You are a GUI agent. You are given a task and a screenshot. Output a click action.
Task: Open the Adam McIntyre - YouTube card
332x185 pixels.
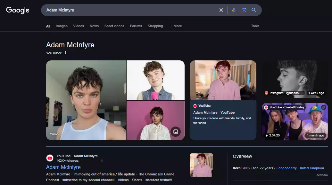[x=223, y=100]
